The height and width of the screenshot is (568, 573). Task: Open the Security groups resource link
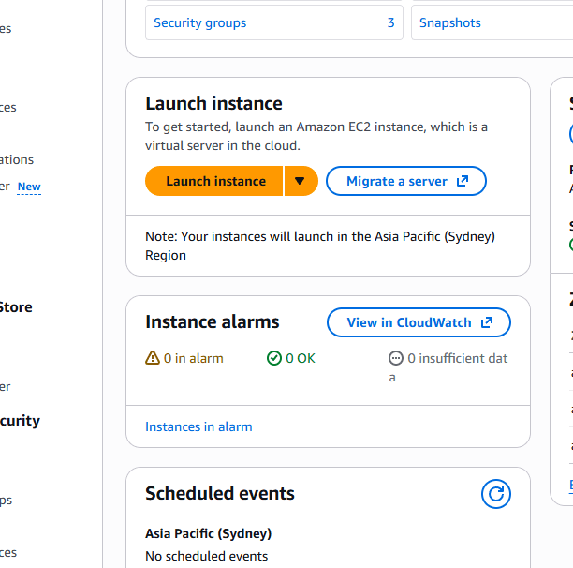click(199, 22)
